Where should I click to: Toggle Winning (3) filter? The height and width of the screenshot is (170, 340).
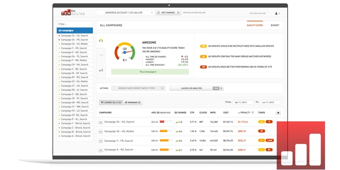133,102
